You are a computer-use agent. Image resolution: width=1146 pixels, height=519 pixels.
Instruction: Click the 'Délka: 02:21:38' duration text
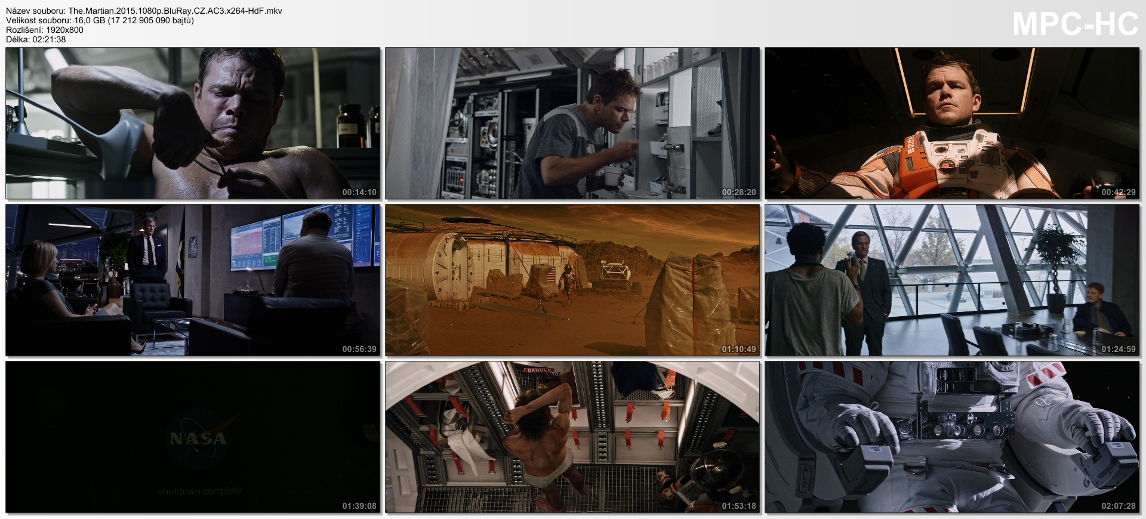click(x=36, y=39)
